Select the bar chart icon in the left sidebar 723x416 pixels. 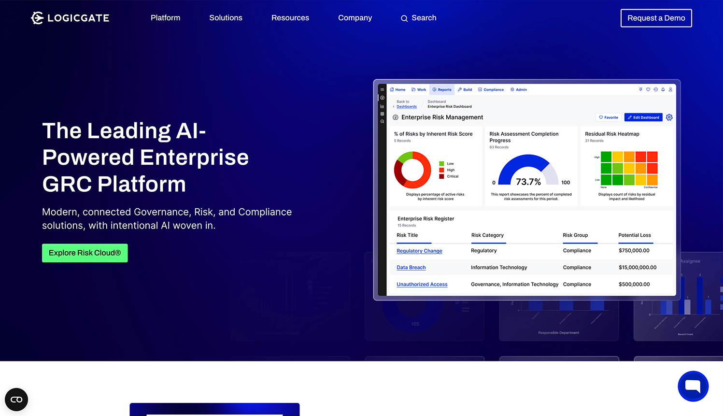(x=382, y=106)
